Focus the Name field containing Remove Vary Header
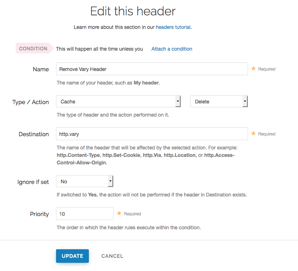The image size is (298, 271). click(152, 69)
